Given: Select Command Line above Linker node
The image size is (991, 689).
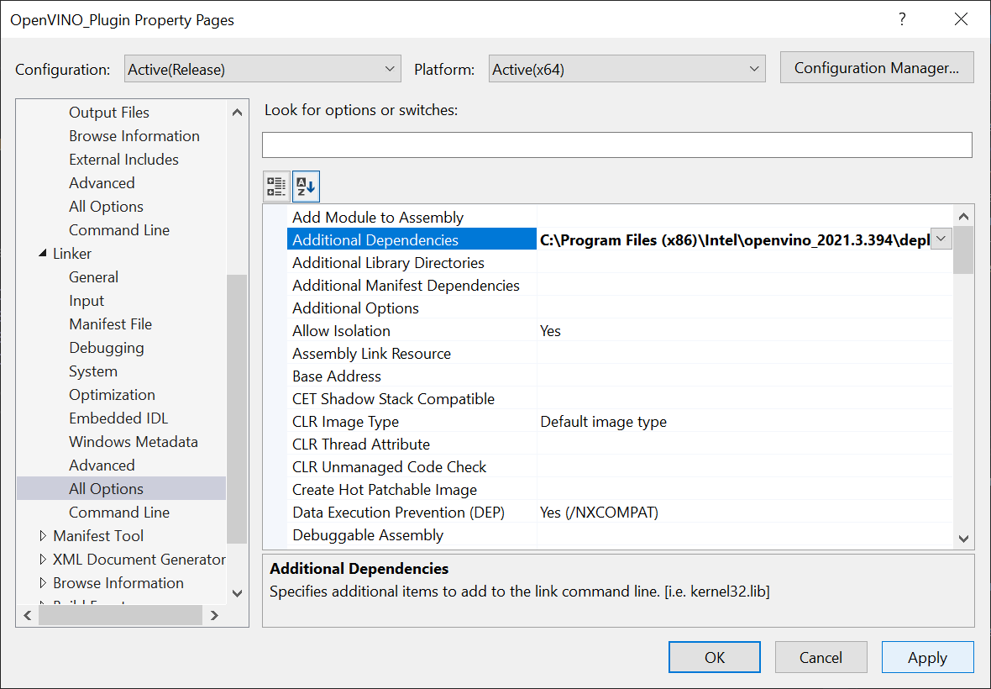Looking at the screenshot, I should click(118, 230).
